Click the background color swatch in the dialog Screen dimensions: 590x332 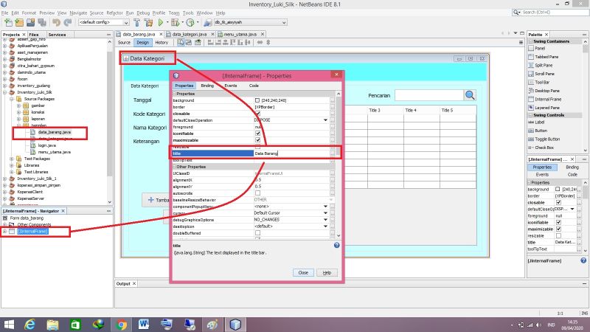point(257,100)
